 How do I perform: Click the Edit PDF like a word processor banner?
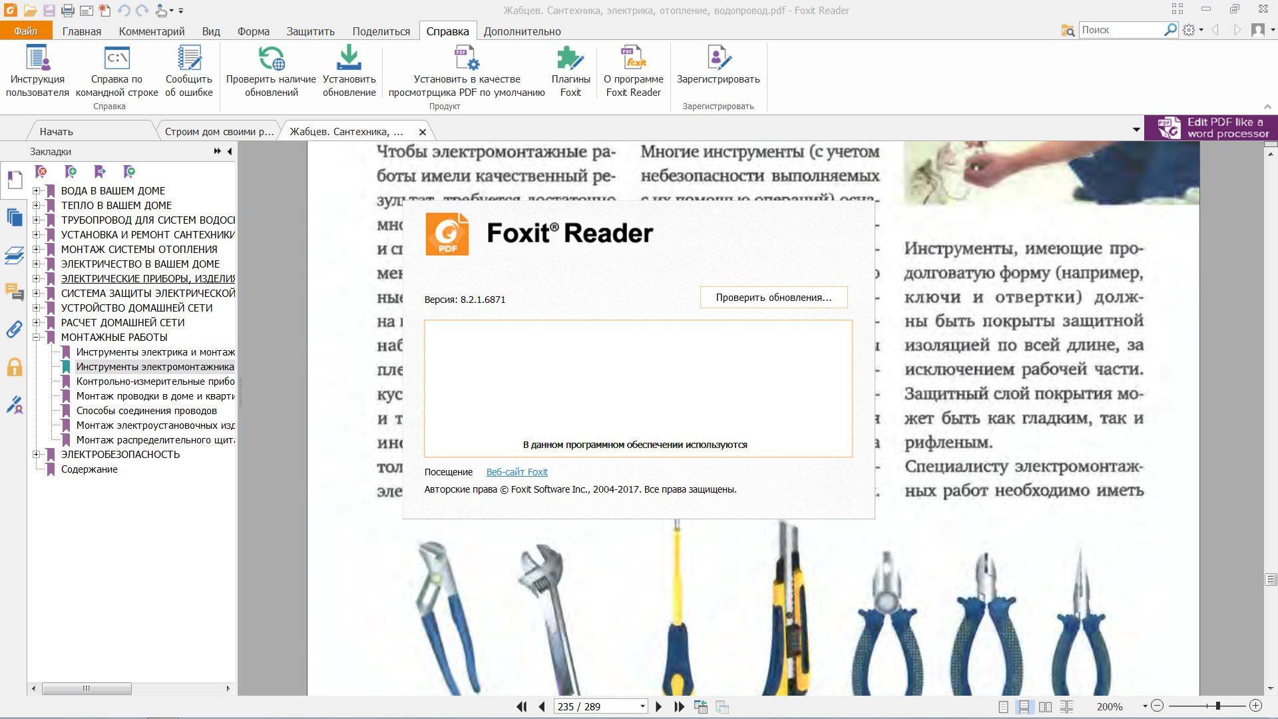(1211, 128)
